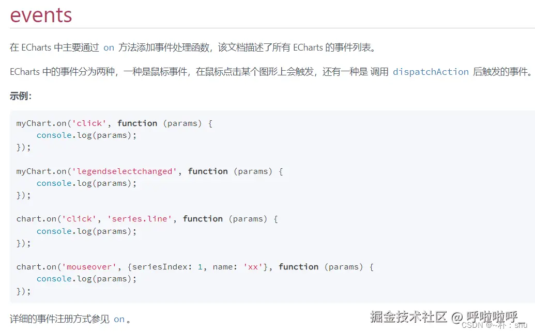Click the function keyword on the legendselectchanged line

point(208,171)
